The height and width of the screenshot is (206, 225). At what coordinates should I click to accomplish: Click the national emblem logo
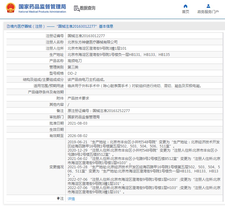point(10,8)
